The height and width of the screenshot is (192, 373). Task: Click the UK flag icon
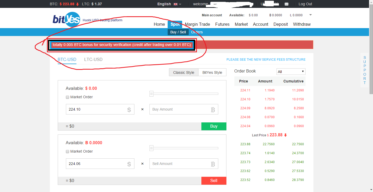(176, 4)
